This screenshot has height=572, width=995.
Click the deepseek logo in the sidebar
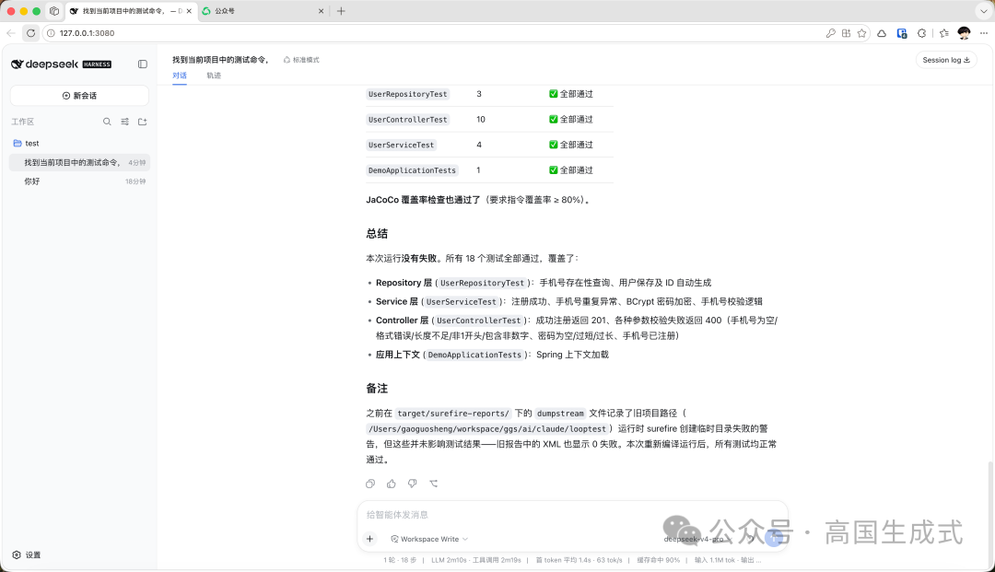pos(61,64)
